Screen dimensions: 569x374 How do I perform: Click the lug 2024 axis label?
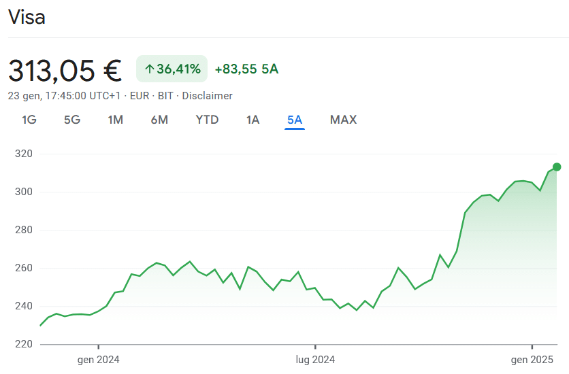click(315, 360)
